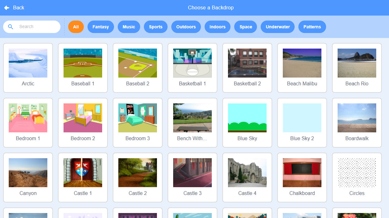389x218 pixels.
Task: Click the "Bedroom 2" label text
Action: [83, 139]
